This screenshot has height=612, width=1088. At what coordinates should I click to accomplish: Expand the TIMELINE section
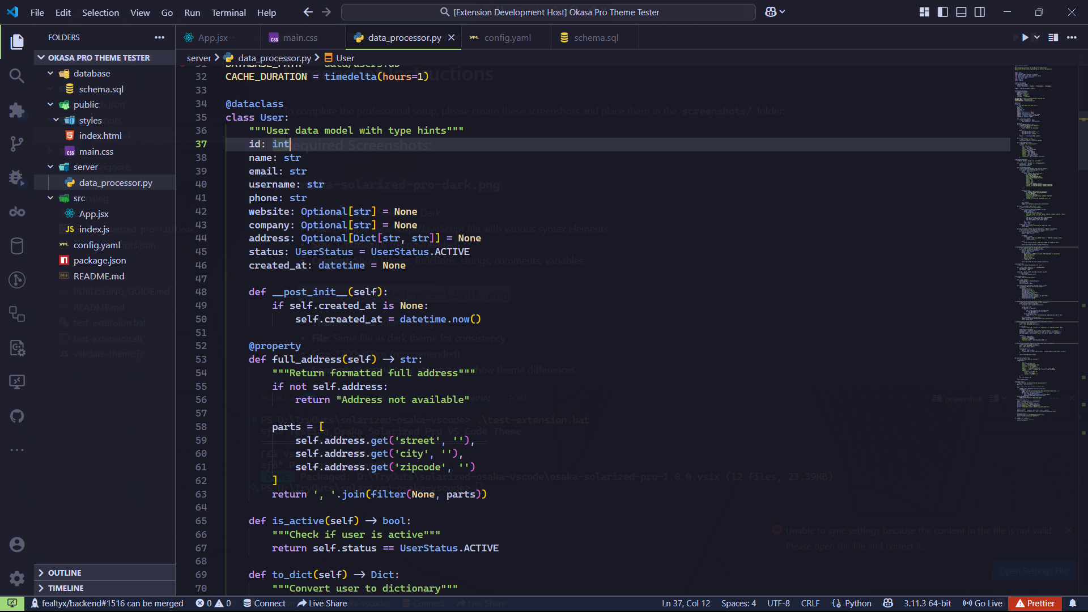(65, 588)
